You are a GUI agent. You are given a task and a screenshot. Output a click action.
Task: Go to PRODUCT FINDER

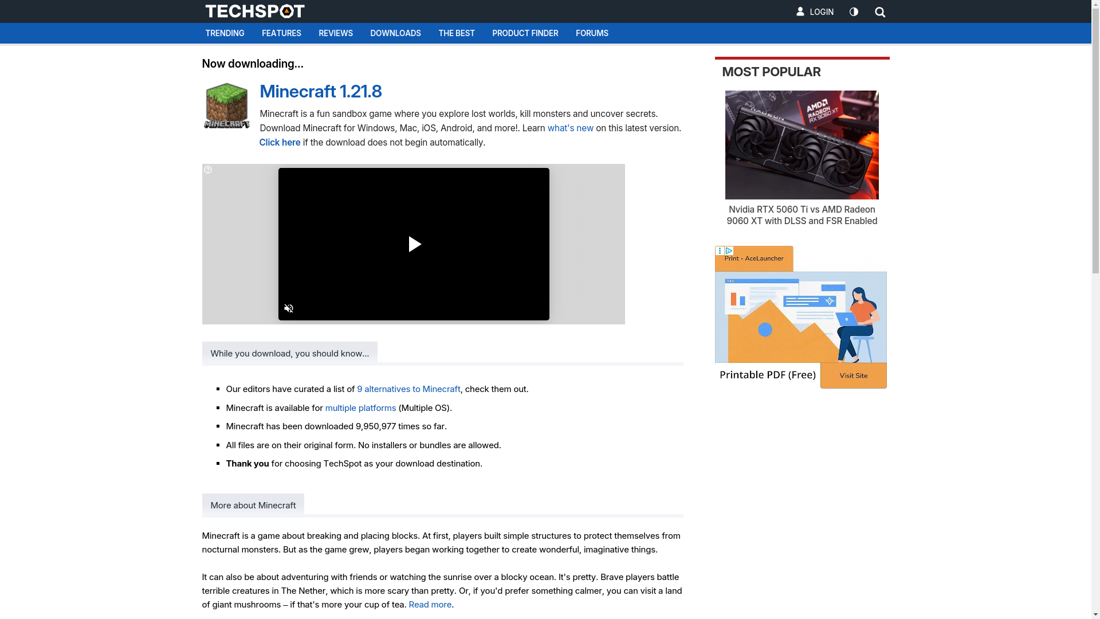(525, 33)
